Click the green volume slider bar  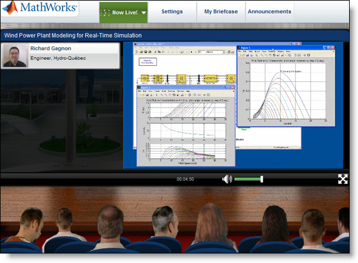click(247, 179)
